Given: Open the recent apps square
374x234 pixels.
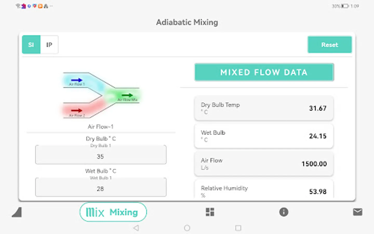Looking at the screenshot, I should click(238, 228).
